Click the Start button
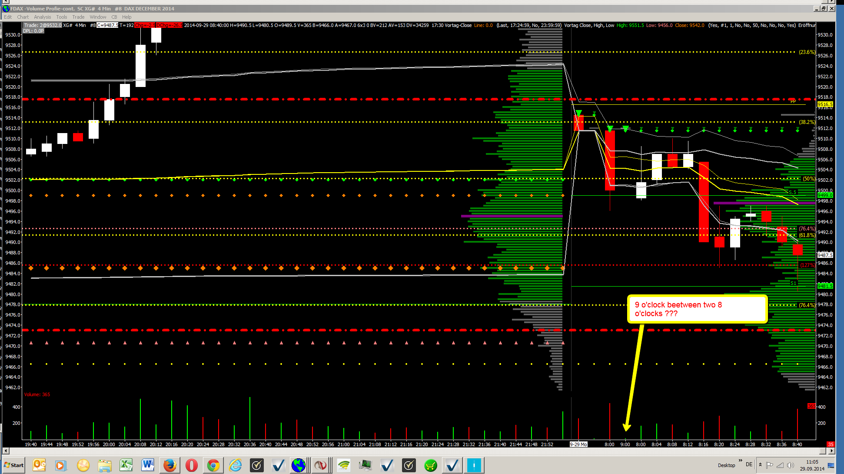 pos(13,465)
